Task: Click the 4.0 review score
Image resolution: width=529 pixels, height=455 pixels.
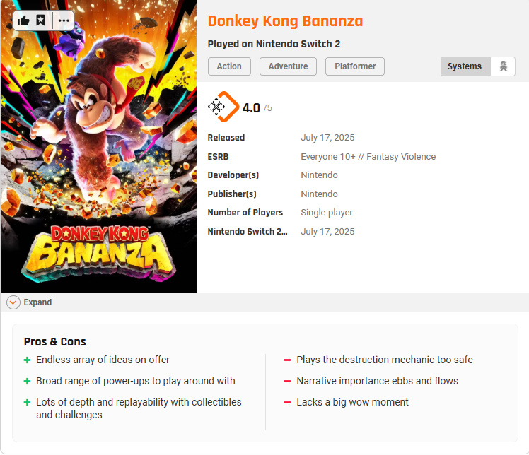Action: coord(251,108)
